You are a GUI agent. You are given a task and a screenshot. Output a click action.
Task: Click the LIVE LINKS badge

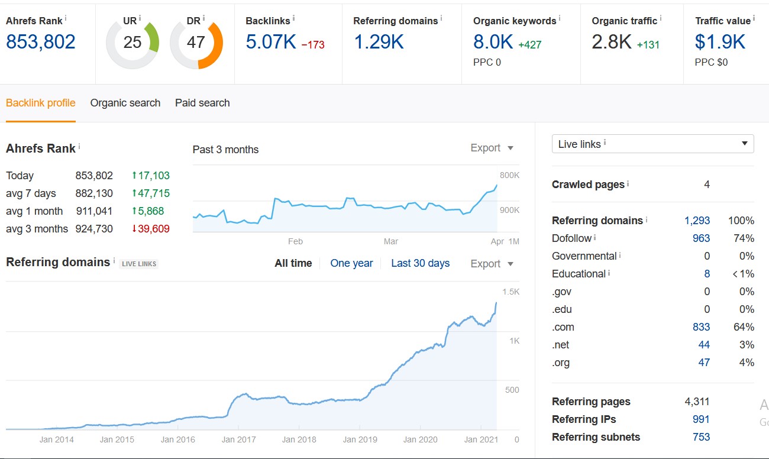(x=139, y=264)
